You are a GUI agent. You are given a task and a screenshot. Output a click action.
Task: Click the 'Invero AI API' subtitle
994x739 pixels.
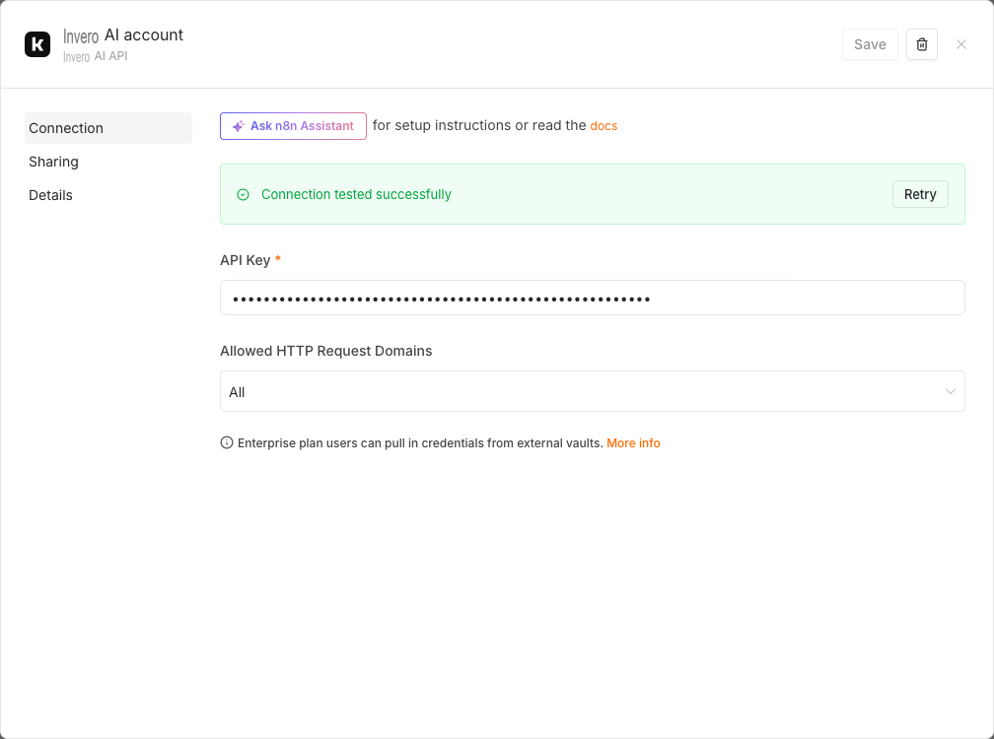[x=95, y=56]
